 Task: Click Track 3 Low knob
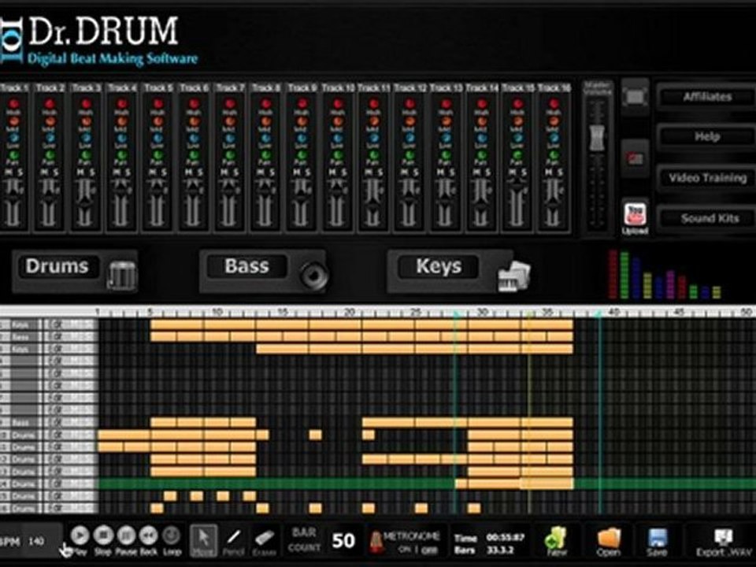point(86,138)
